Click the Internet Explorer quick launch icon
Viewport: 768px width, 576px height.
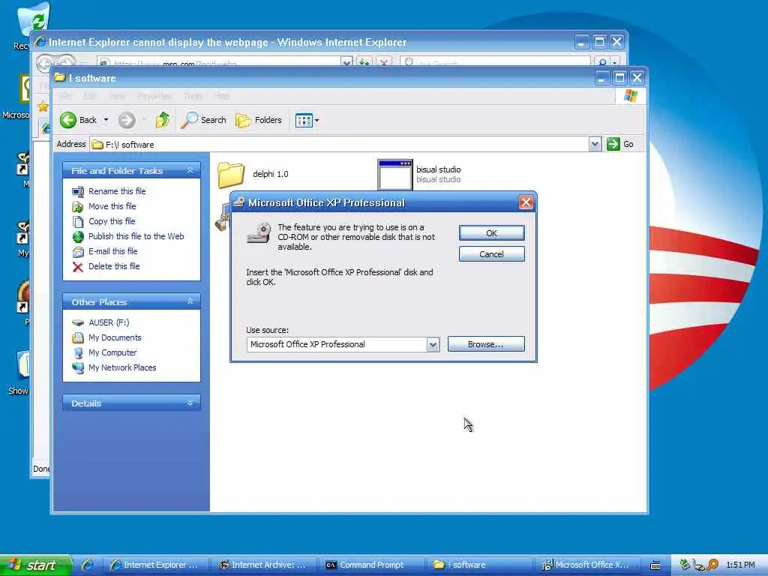tap(88, 565)
